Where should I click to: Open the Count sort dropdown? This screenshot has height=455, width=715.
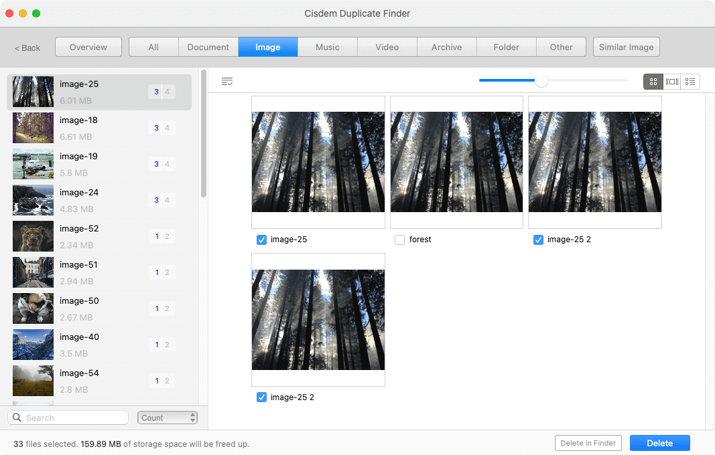click(x=163, y=417)
